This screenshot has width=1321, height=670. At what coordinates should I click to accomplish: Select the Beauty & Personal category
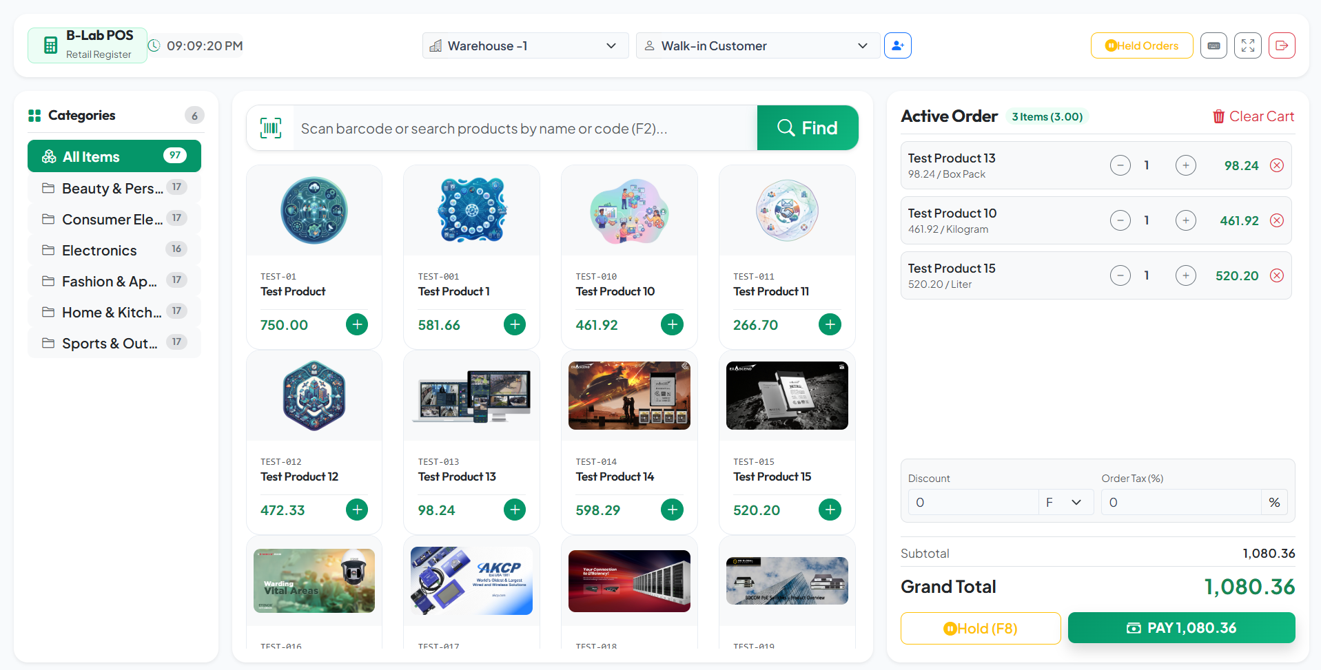point(114,188)
